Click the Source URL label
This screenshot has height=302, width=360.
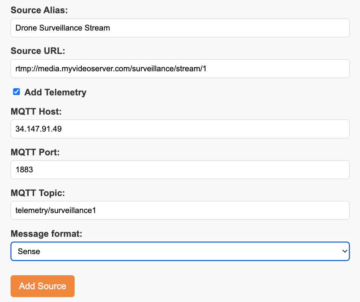click(38, 51)
